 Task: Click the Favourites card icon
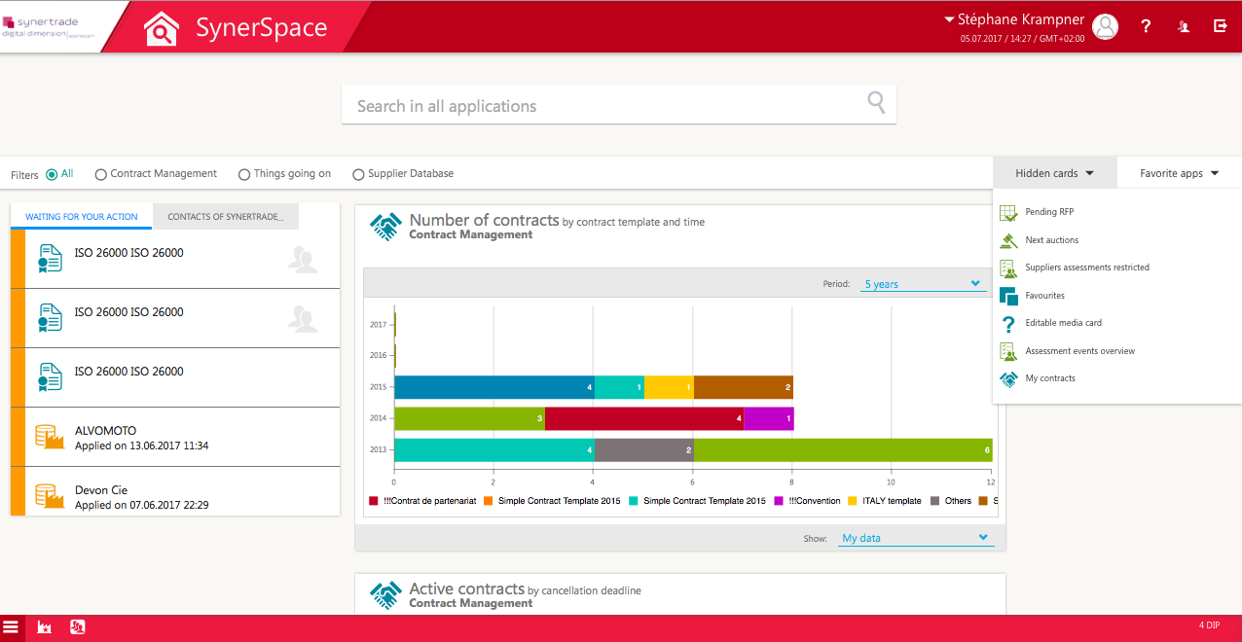click(1006, 295)
